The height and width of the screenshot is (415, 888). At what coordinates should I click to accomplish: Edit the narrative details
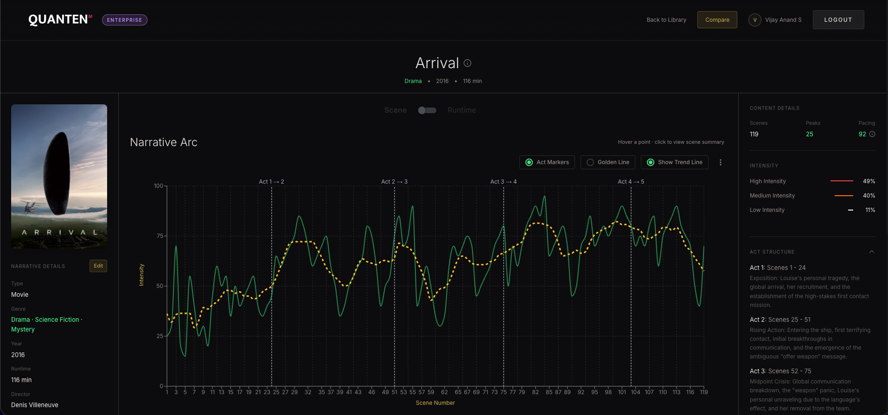coord(98,266)
